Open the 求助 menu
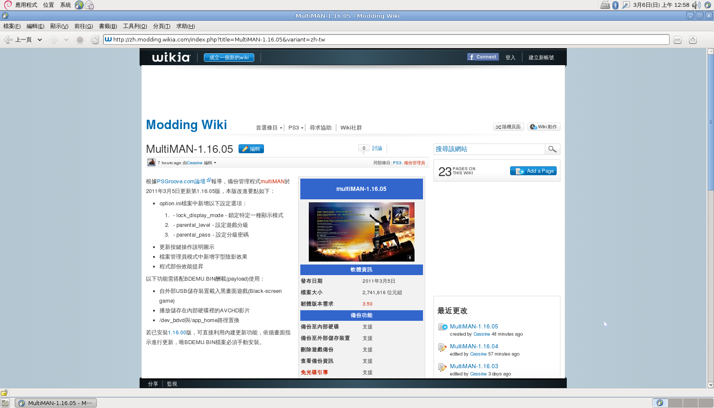The height and width of the screenshot is (408, 714). (x=185, y=26)
